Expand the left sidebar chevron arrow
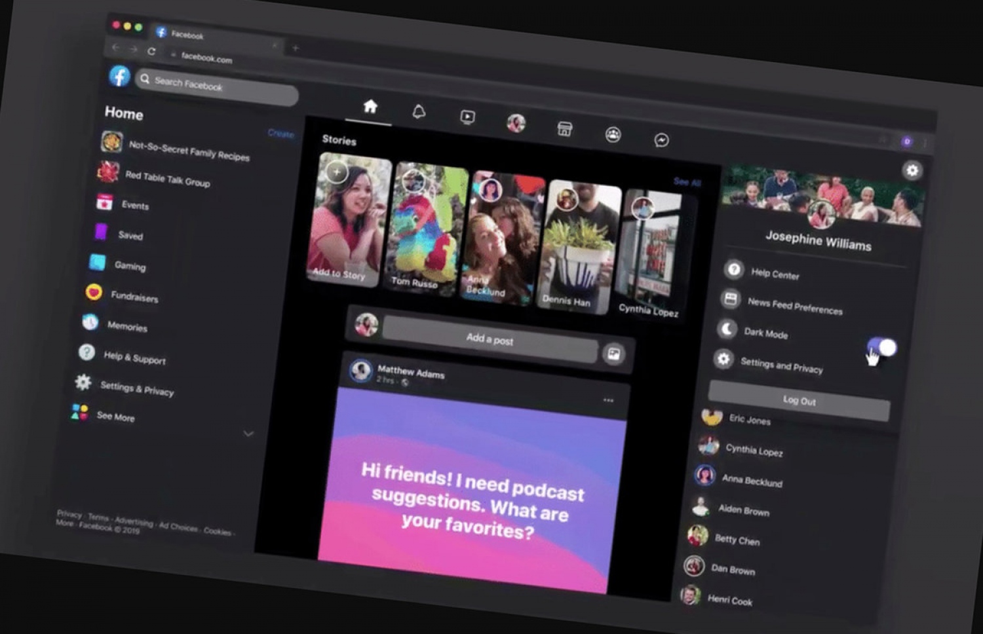983x634 pixels. point(248,434)
